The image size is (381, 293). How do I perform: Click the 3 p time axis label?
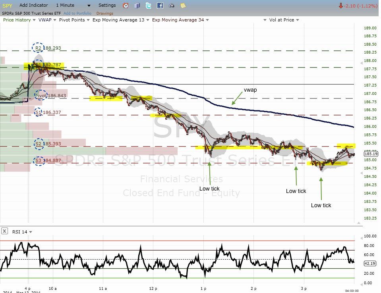point(304,288)
